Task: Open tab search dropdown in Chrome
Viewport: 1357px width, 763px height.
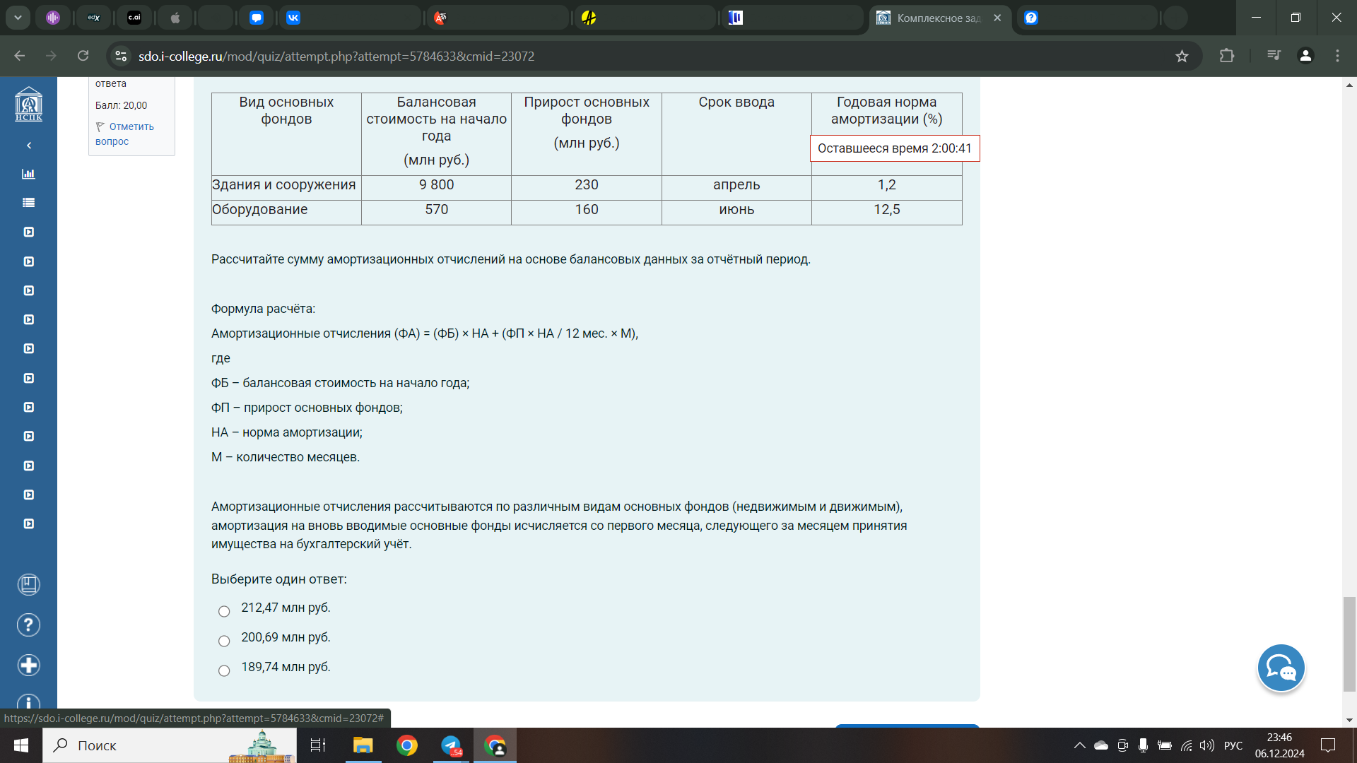Action: 18,18
